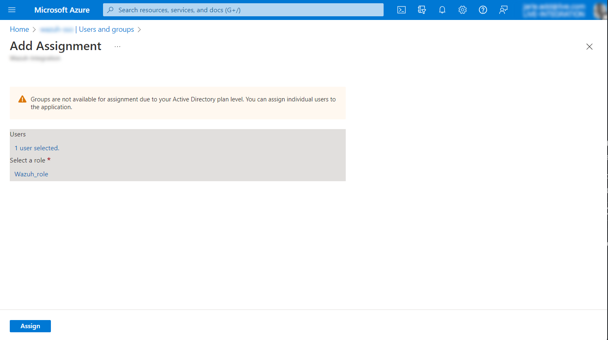
Task: Open the Users and groups breadcrumb
Action: click(106, 29)
